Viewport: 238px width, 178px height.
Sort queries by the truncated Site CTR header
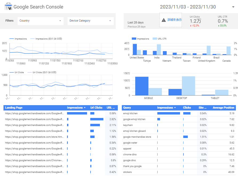[x=202, y=108]
